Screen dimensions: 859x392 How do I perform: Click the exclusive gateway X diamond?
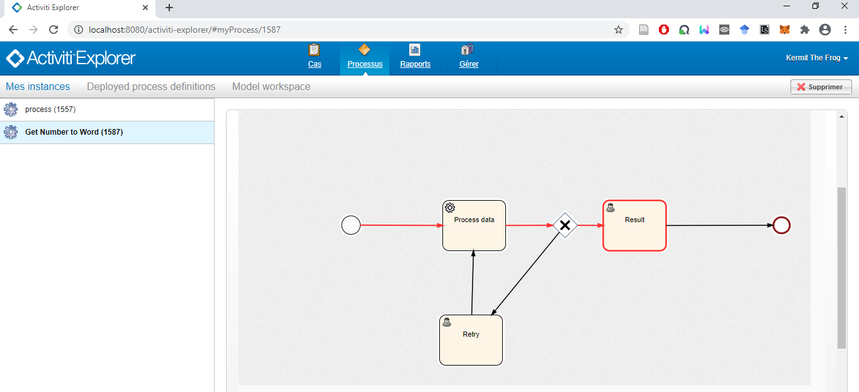(x=564, y=225)
